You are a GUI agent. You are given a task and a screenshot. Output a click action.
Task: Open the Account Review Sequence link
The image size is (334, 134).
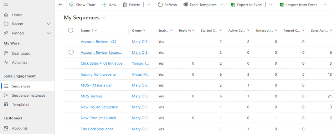(x=101, y=53)
